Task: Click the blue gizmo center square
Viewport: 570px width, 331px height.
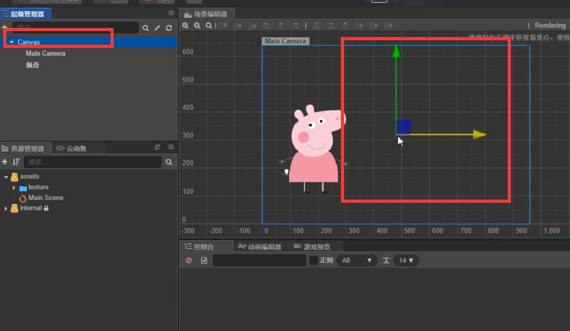Action: click(x=403, y=127)
